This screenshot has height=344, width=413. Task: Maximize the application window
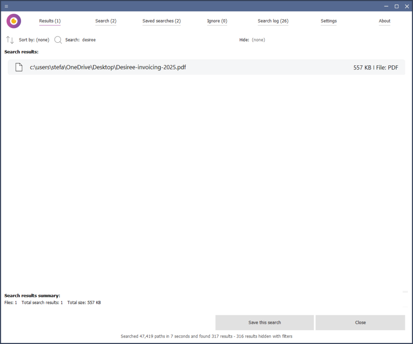tap(396, 6)
